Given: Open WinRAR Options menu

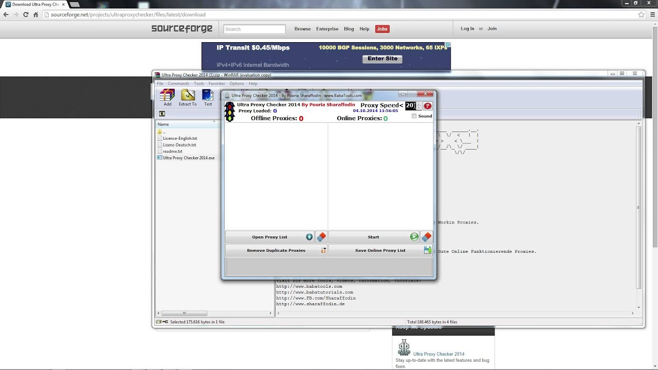Looking at the screenshot, I should click(x=236, y=83).
